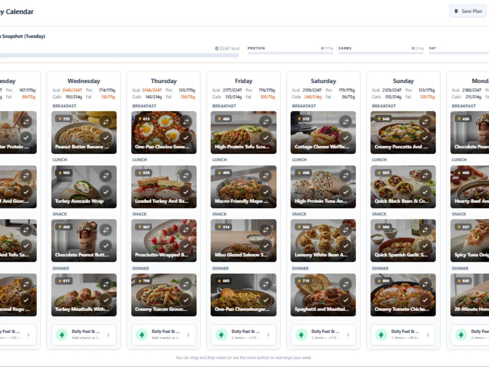Swap the Creamy Pancetta breakfast on Sunday
This screenshot has height=367, width=489.
coord(425,122)
